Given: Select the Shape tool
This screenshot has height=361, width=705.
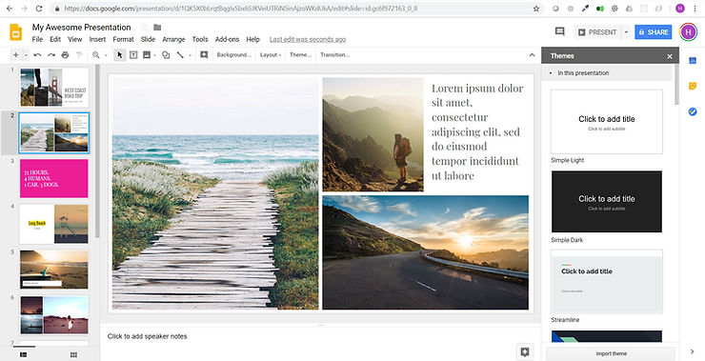Looking at the screenshot, I should [x=166, y=55].
